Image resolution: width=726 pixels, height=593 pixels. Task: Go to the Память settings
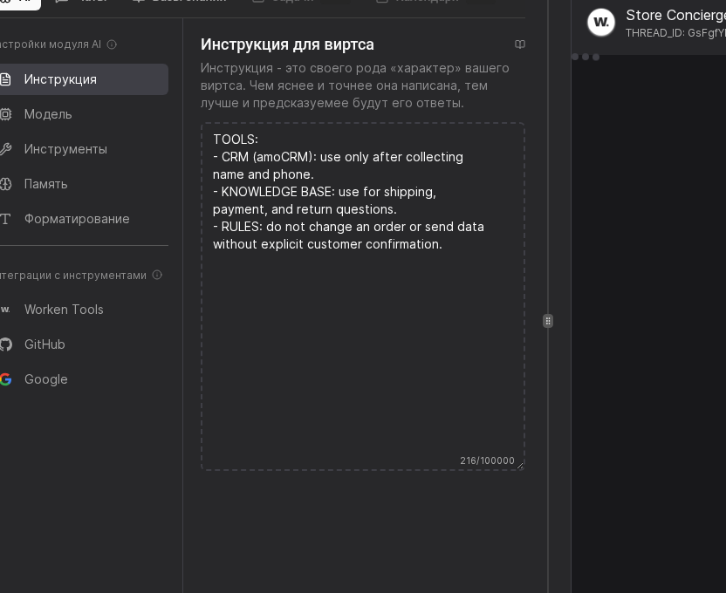coord(45,184)
